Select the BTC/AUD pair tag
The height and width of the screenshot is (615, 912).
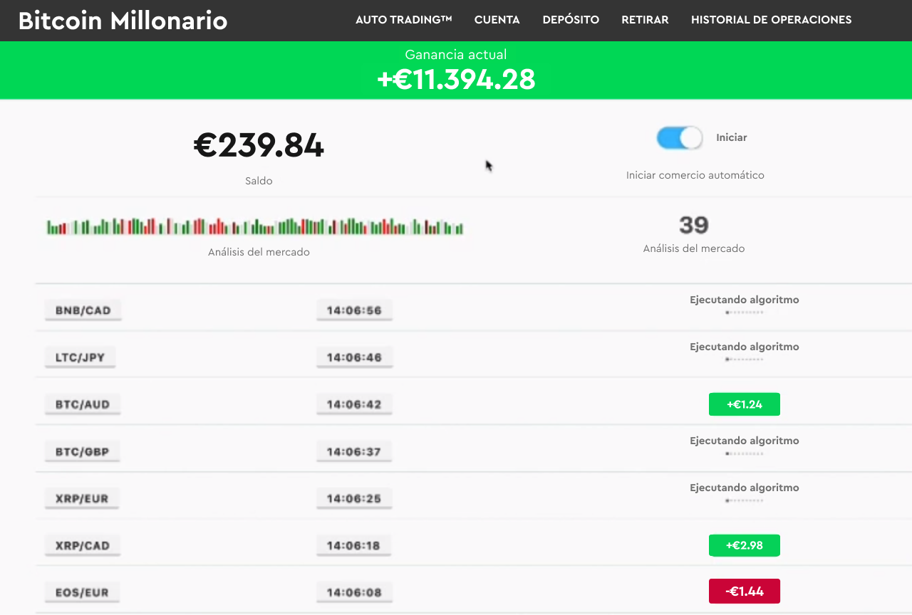click(x=83, y=404)
